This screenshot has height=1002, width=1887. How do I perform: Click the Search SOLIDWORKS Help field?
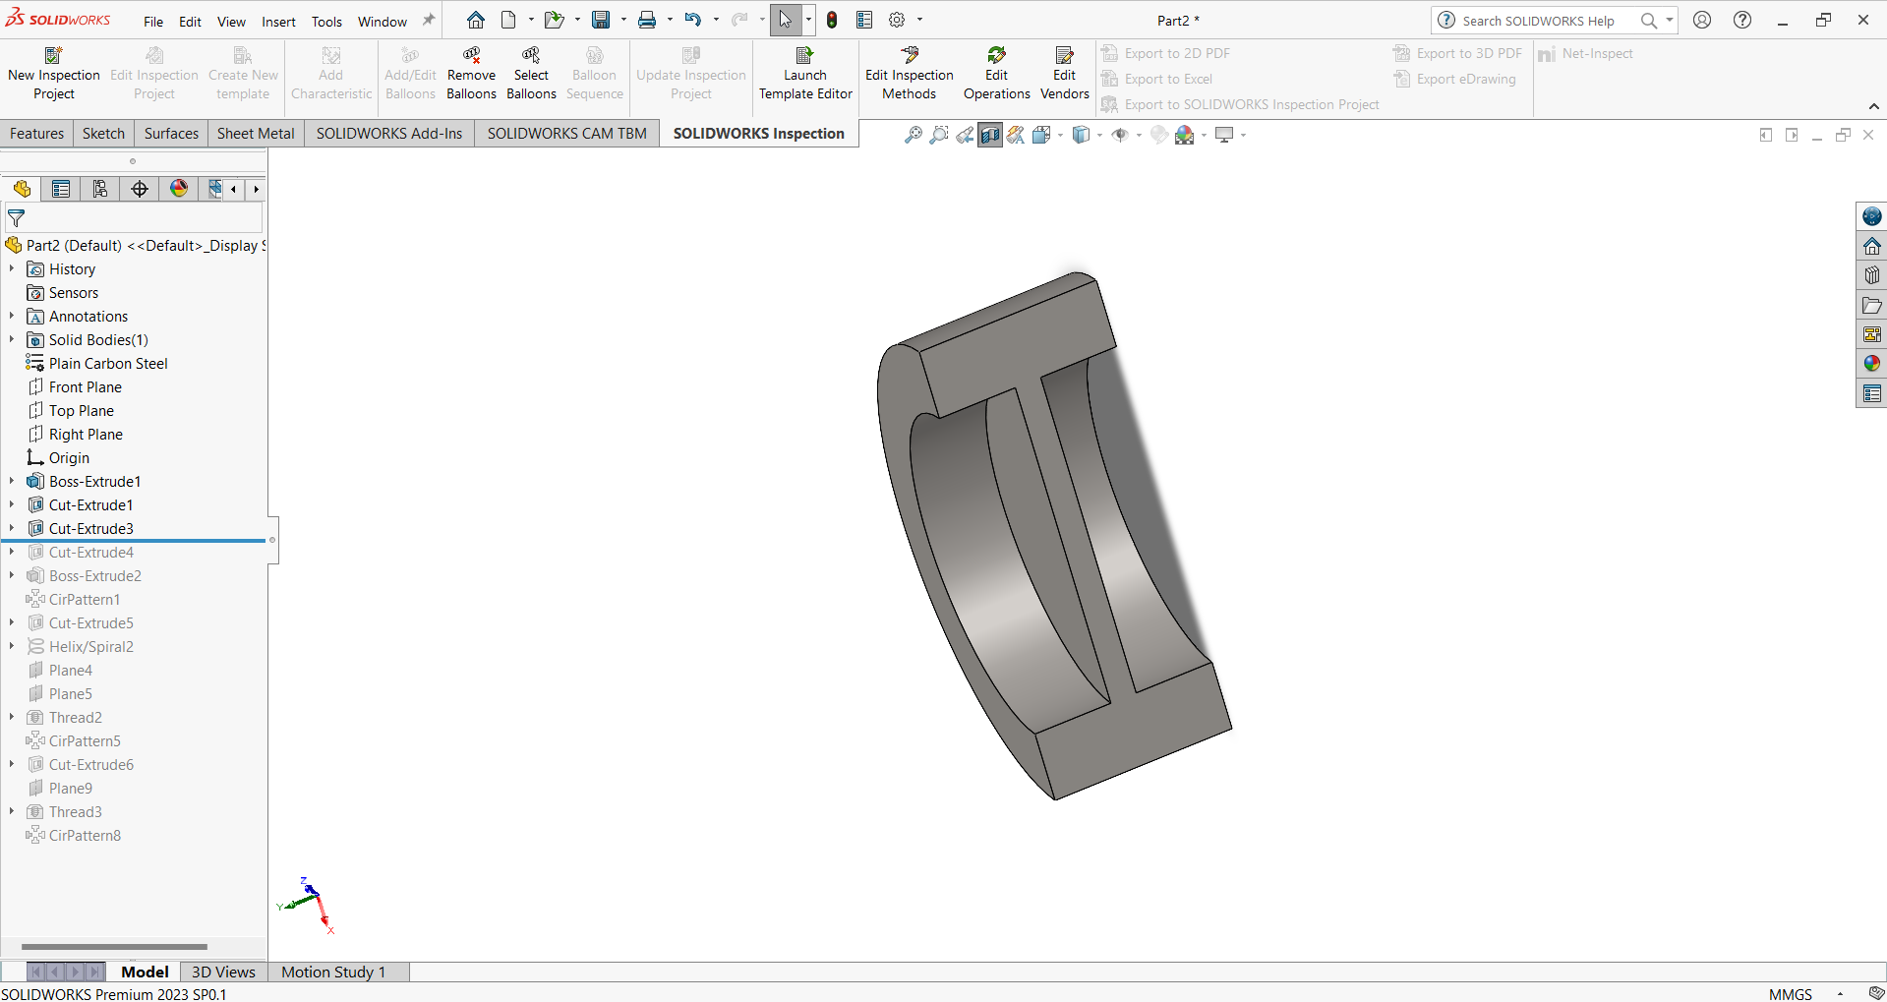pos(1538,21)
